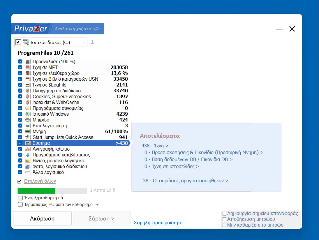Enable Τερματισμός PC μετά τον καθαρισμό checkbox
The height and width of the screenshot is (240, 319).
click(20, 204)
